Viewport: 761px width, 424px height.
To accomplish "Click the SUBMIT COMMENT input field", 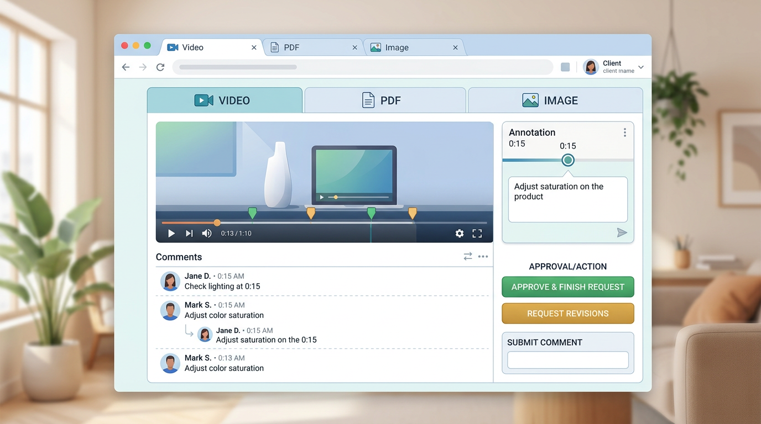I will [568, 360].
